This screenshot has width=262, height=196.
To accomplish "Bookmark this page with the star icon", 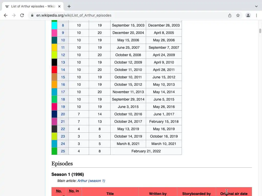I will [x=238, y=15].
